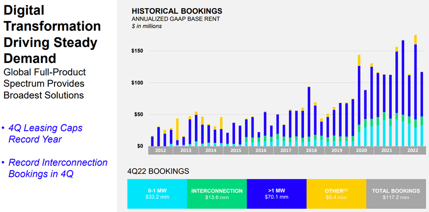This screenshot has height=212, width=429.
Task: Click the gray TOTAL BOOKINGS box
Action: click(396, 194)
